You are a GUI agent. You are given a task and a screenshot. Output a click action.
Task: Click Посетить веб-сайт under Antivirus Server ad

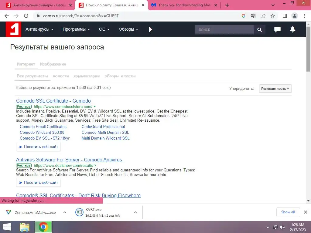coord(39,182)
